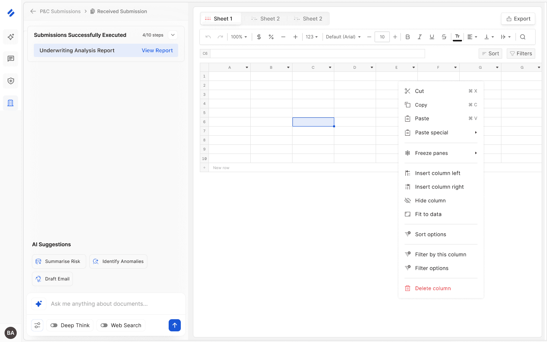Click the plus icon beside New row
Screen dimensions: 547x342
204,168
